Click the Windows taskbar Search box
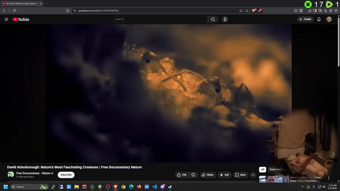 30,187
